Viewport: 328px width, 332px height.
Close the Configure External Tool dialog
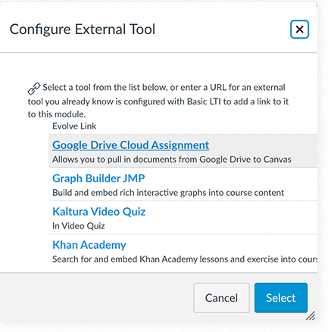(299, 29)
